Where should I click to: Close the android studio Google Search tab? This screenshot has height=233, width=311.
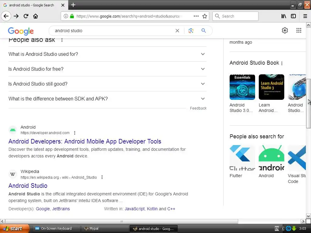63,5
